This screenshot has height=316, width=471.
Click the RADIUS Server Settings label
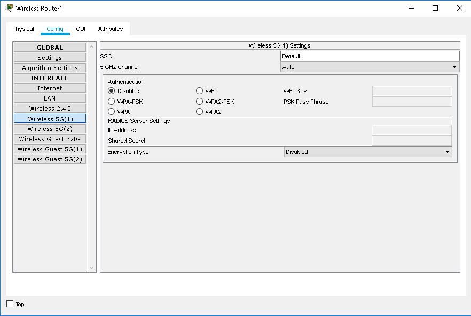139,121
